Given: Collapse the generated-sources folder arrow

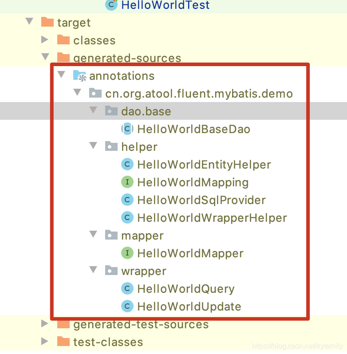Looking at the screenshot, I should (x=45, y=57).
